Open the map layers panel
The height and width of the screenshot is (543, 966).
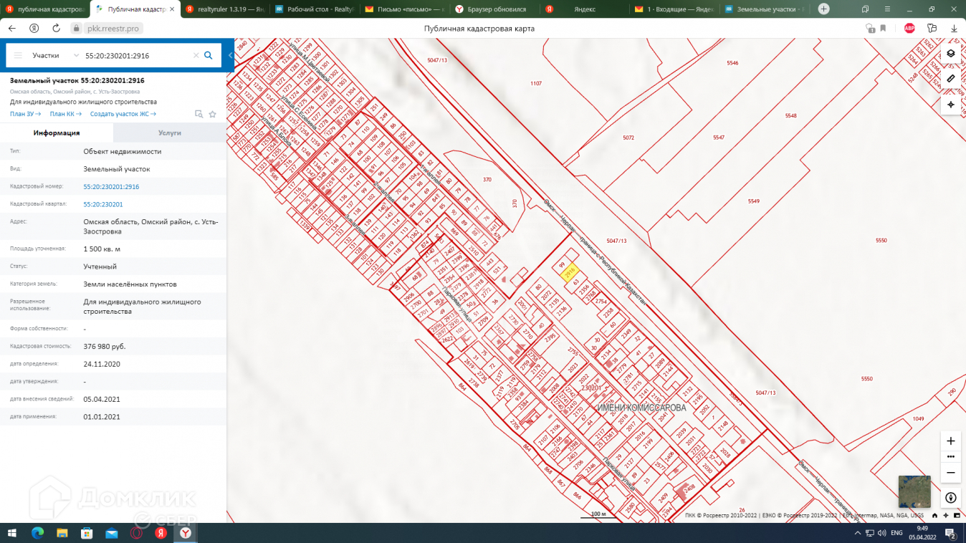click(951, 54)
